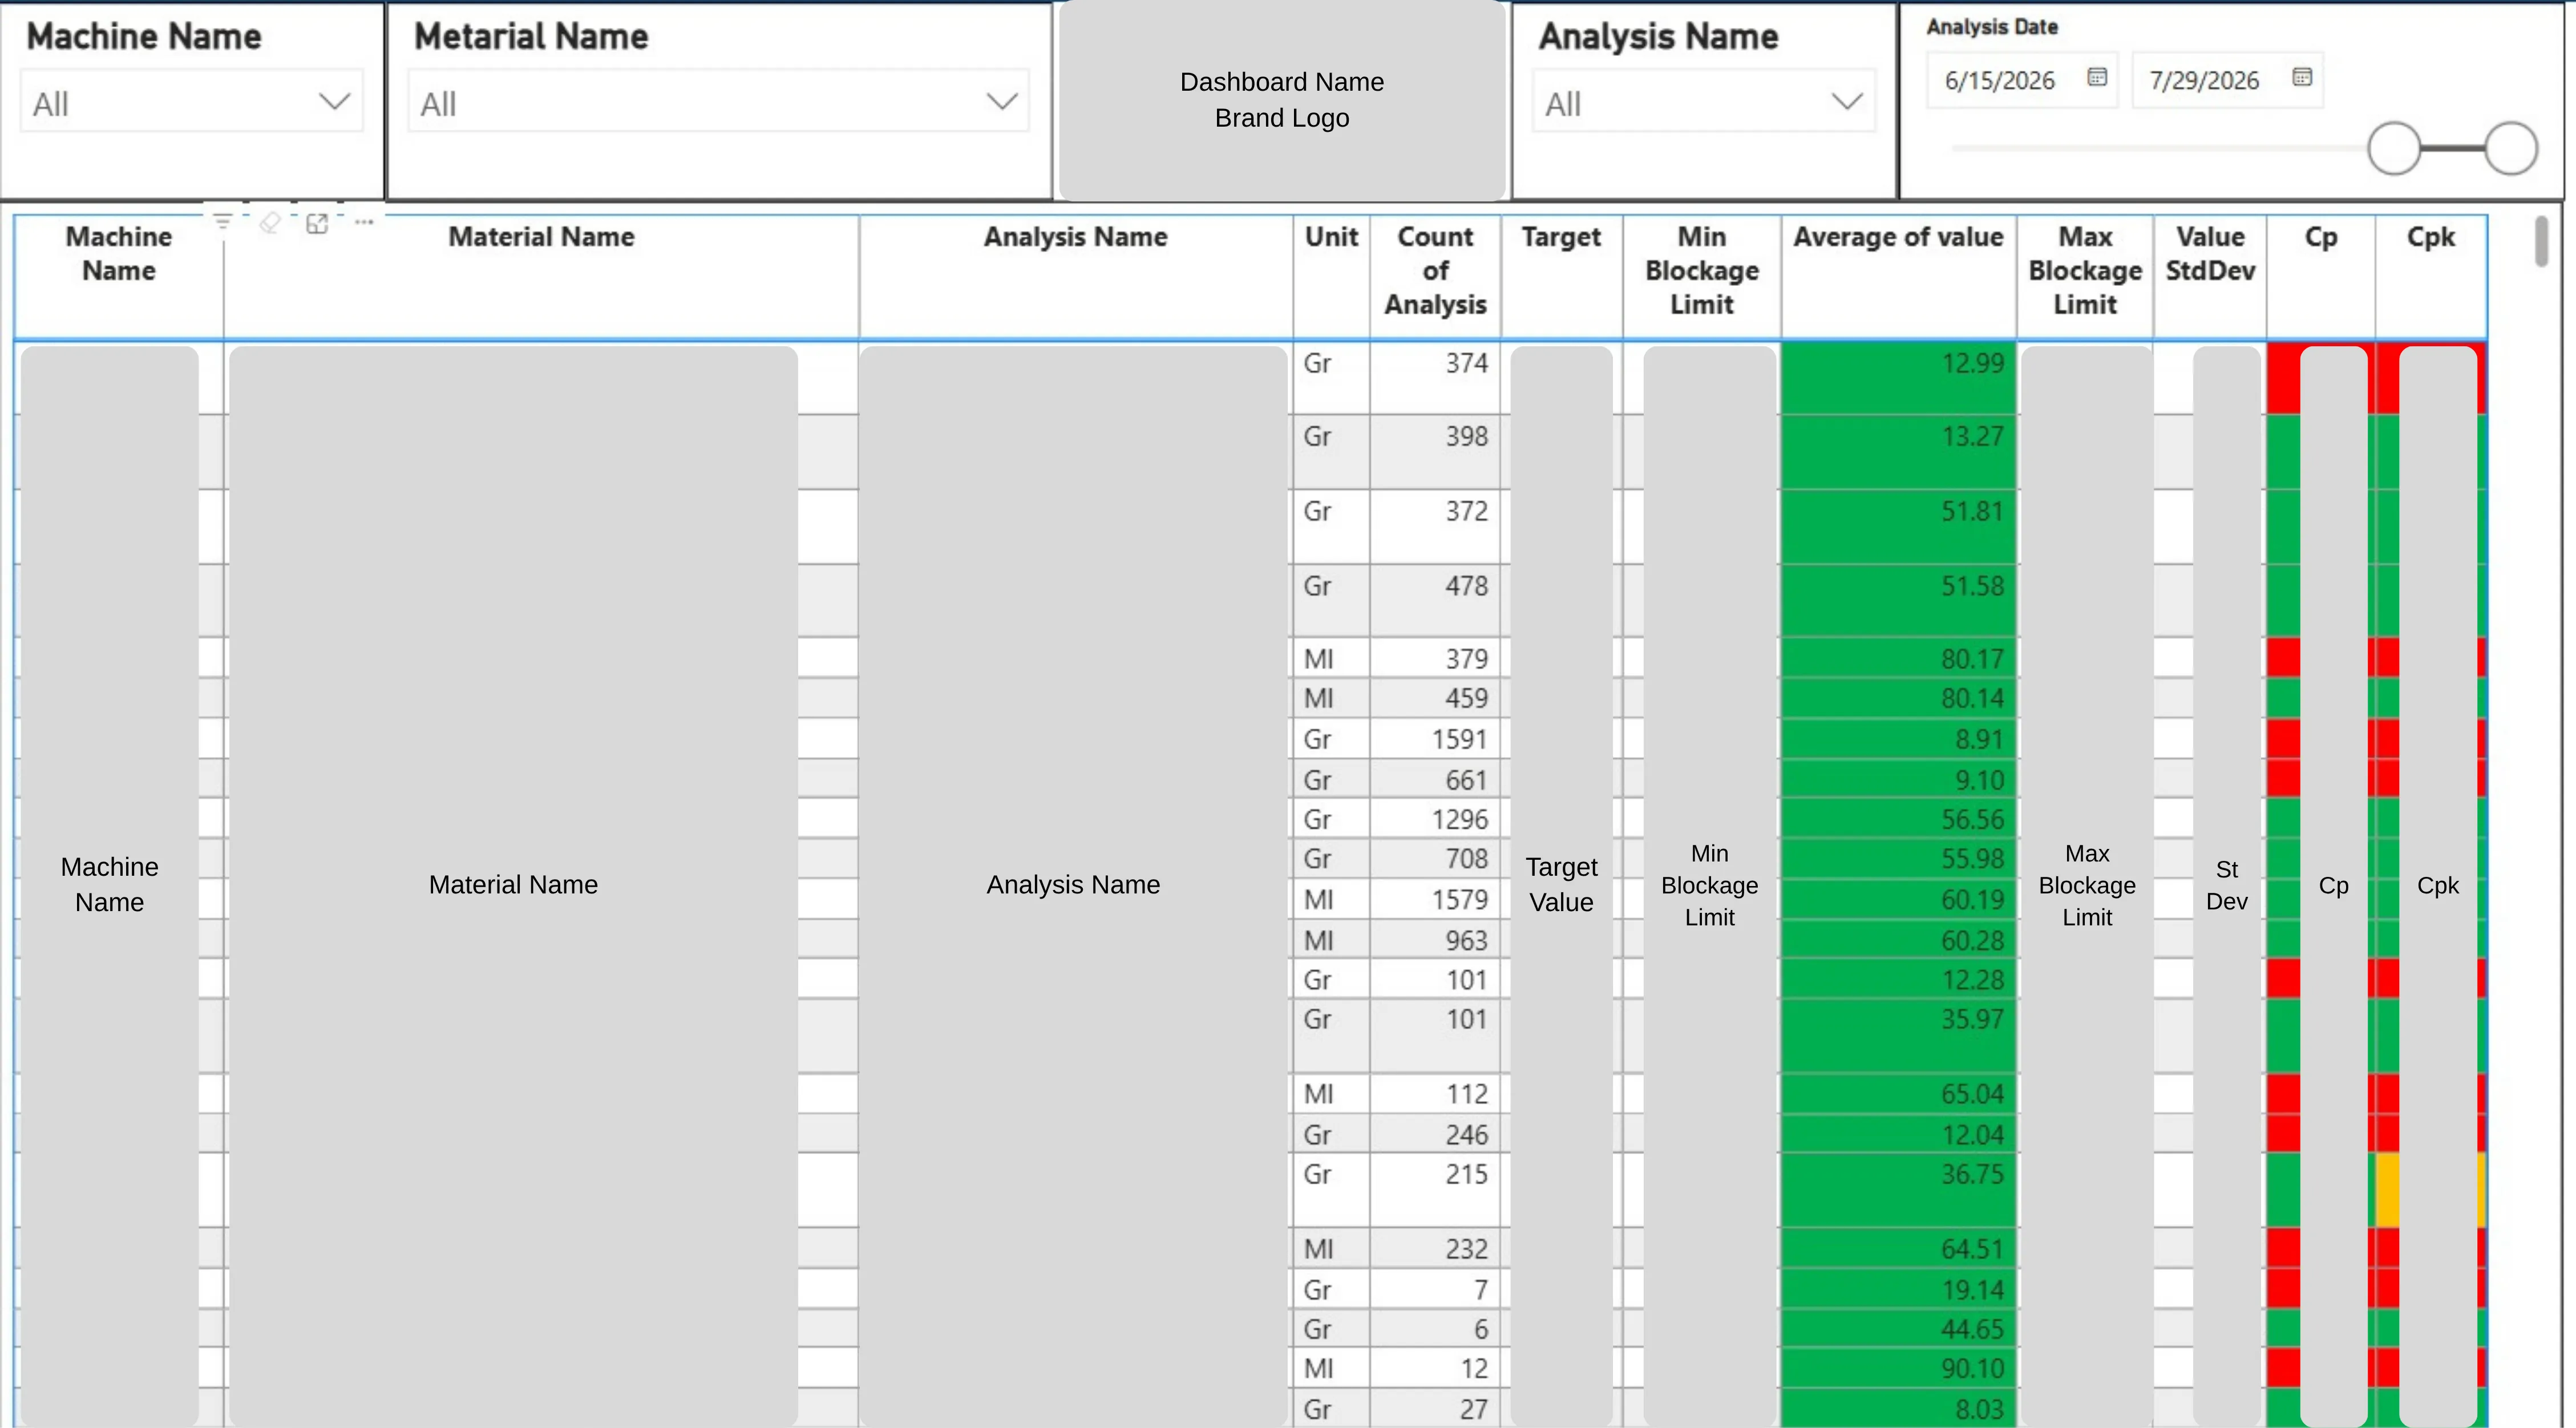Screen dimensions: 2576x1428
Task: Click the eraser clear selections icon
Action: [270, 222]
